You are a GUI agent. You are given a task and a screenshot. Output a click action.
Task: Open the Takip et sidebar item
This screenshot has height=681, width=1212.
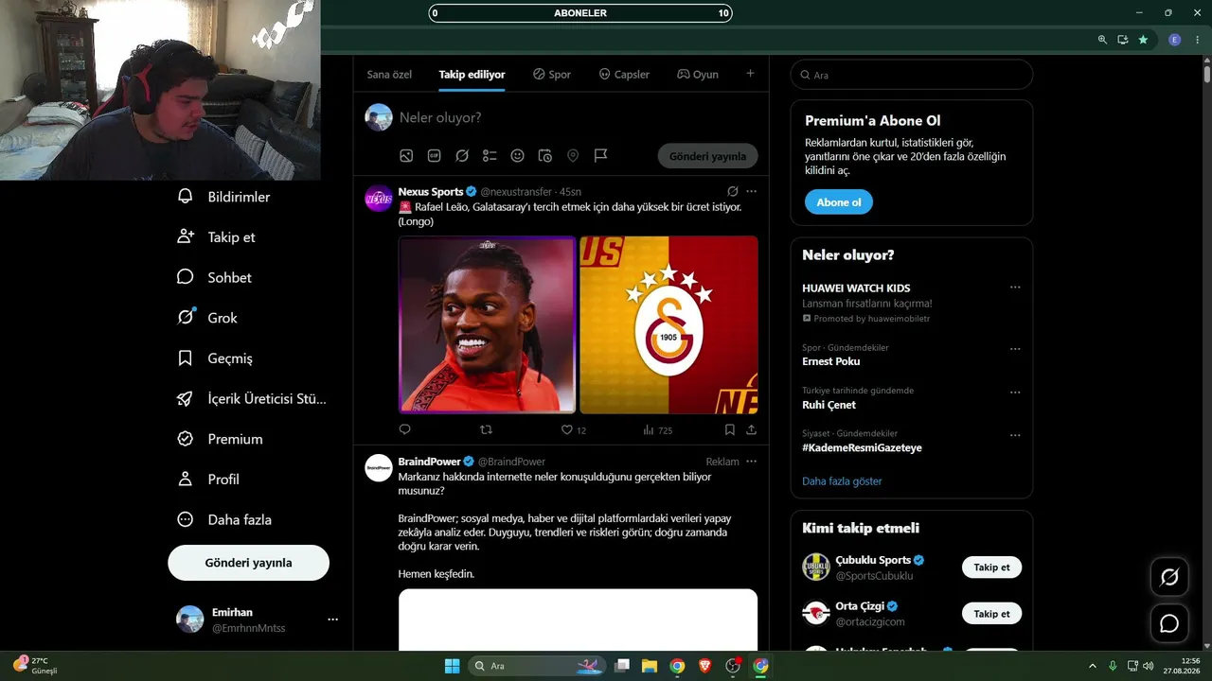tap(216, 237)
